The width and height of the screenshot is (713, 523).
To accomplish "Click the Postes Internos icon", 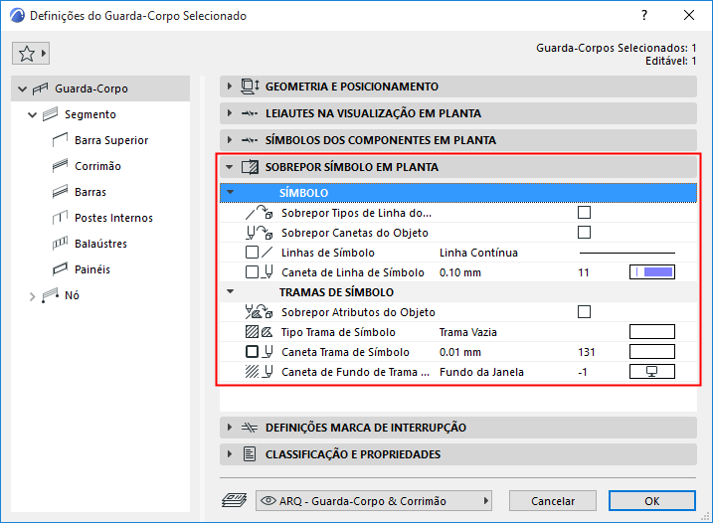I will (x=60, y=218).
